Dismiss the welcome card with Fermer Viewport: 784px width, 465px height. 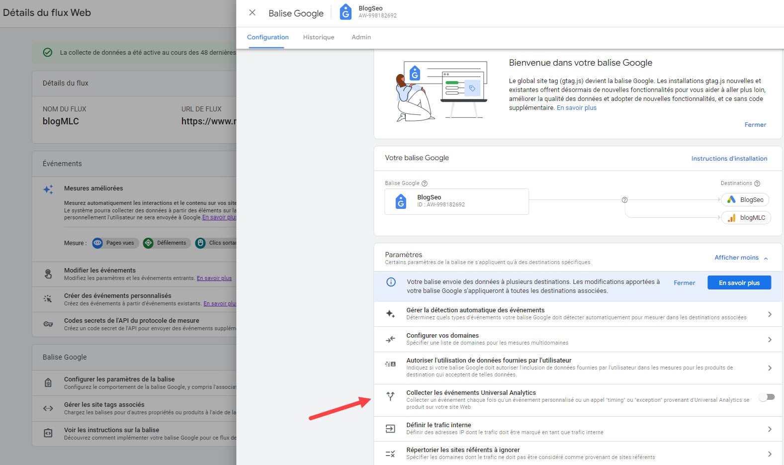(755, 125)
